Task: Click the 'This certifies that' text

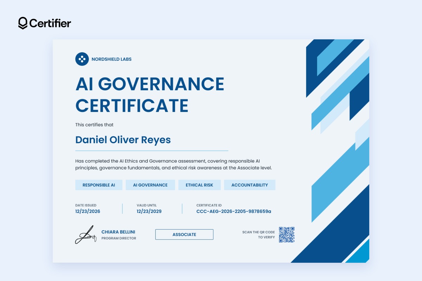Action: (94, 125)
